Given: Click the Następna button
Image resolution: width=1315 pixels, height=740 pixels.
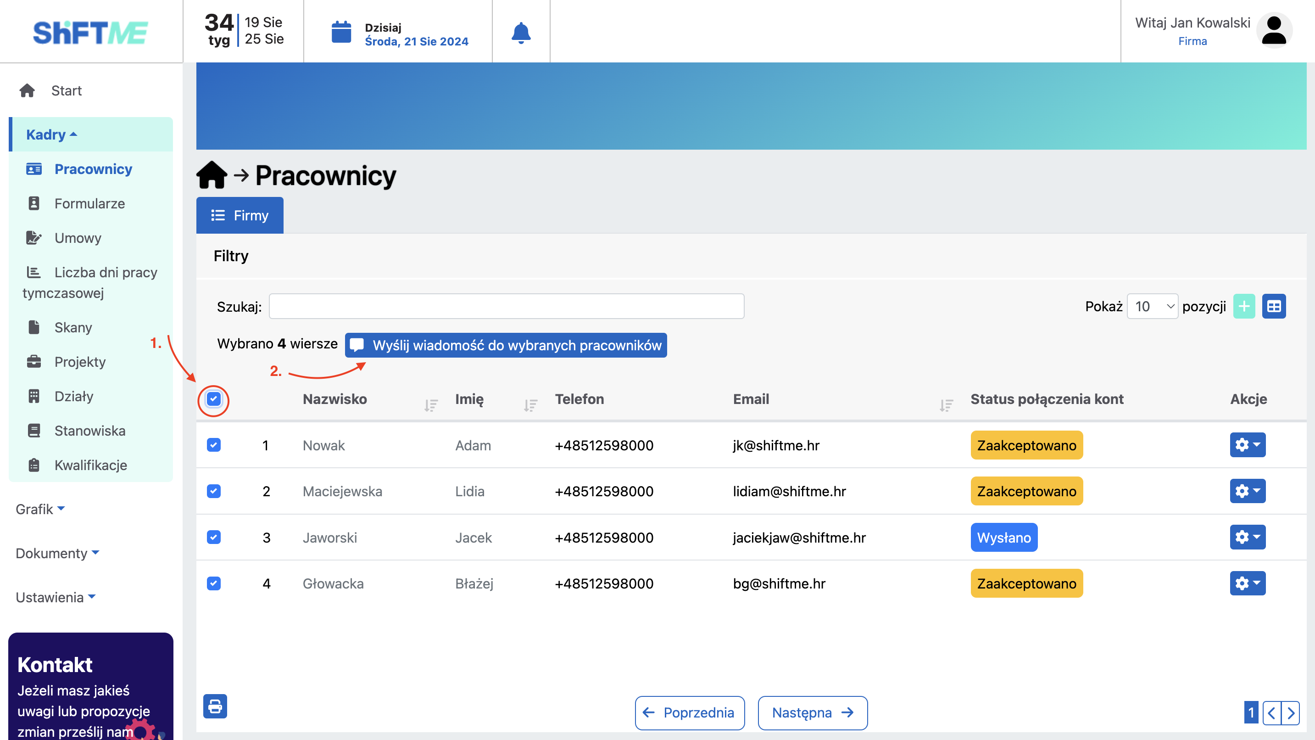Looking at the screenshot, I should (x=813, y=712).
